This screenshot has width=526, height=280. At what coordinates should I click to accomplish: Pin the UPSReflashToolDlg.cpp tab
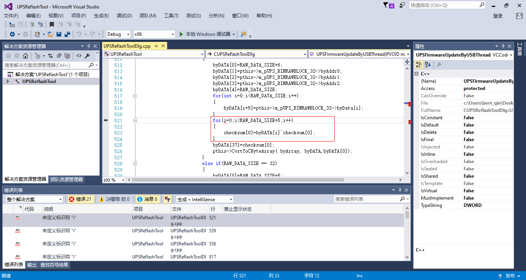coord(156,46)
